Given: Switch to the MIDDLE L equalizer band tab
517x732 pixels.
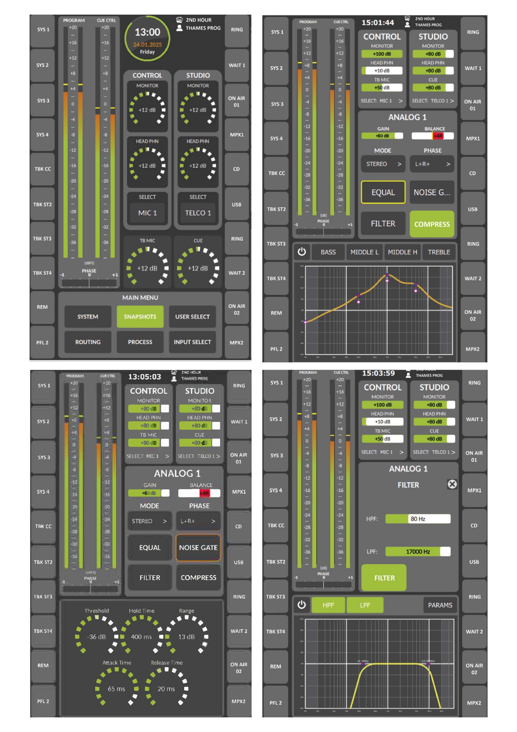Looking at the screenshot, I should (x=364, y=252).
